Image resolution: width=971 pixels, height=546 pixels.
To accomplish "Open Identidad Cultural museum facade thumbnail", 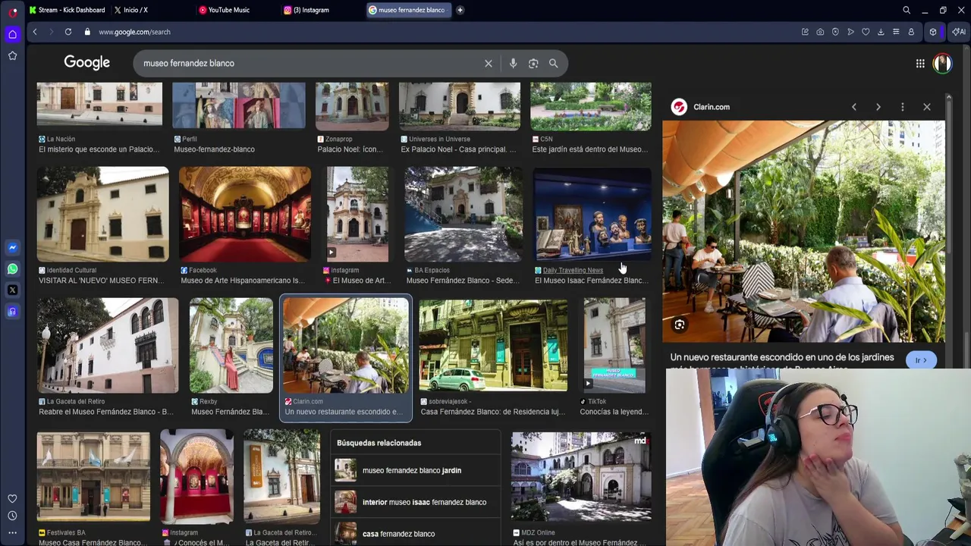I will [x=103, y=215].
